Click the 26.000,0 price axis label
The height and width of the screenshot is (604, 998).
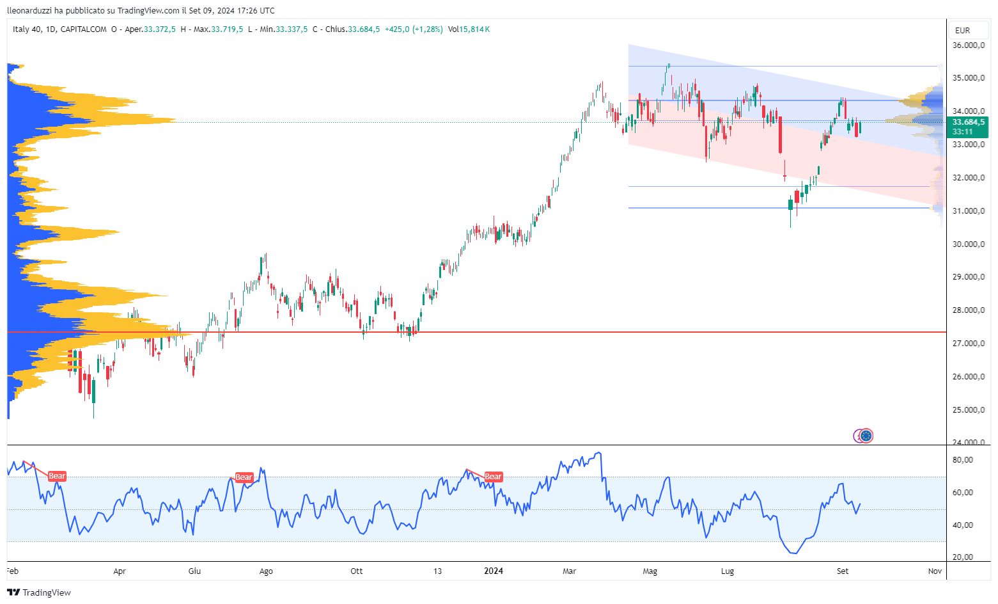click(x=968, y=377)
